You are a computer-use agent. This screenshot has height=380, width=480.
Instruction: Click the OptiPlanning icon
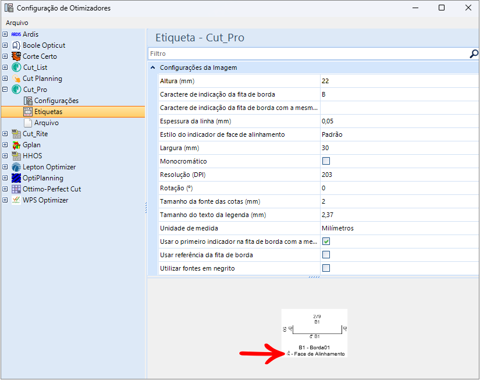click(x=16, y=178)
